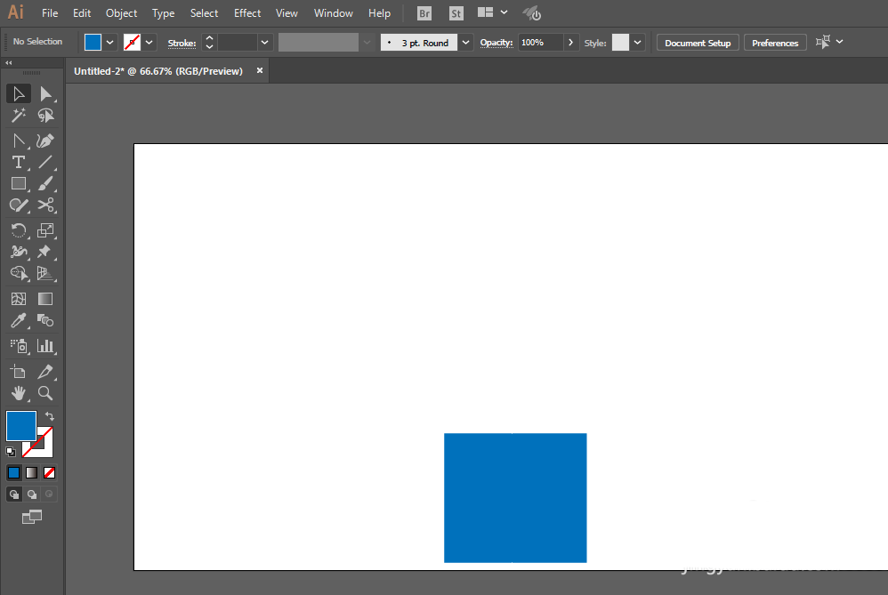This screenshot has width=888, height=595.
Task: Select the Column Graph tool
Action: (x=45, y=345)
